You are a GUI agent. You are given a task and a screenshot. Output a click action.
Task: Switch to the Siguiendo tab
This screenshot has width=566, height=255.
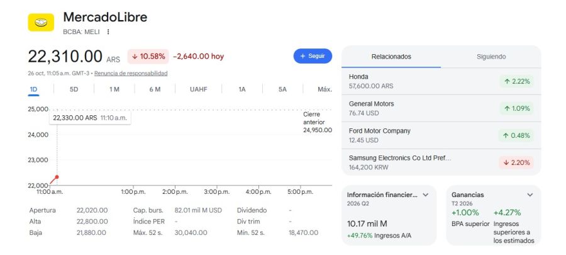coord(491,57)
